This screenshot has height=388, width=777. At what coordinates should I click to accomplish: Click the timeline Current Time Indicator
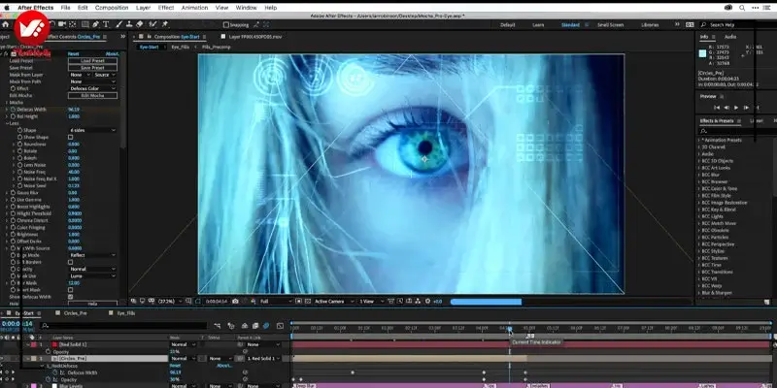[509, 329]
